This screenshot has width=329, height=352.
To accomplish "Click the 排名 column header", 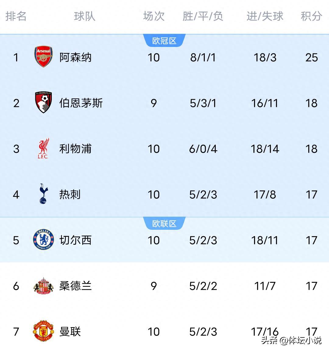I will point(16,16).
